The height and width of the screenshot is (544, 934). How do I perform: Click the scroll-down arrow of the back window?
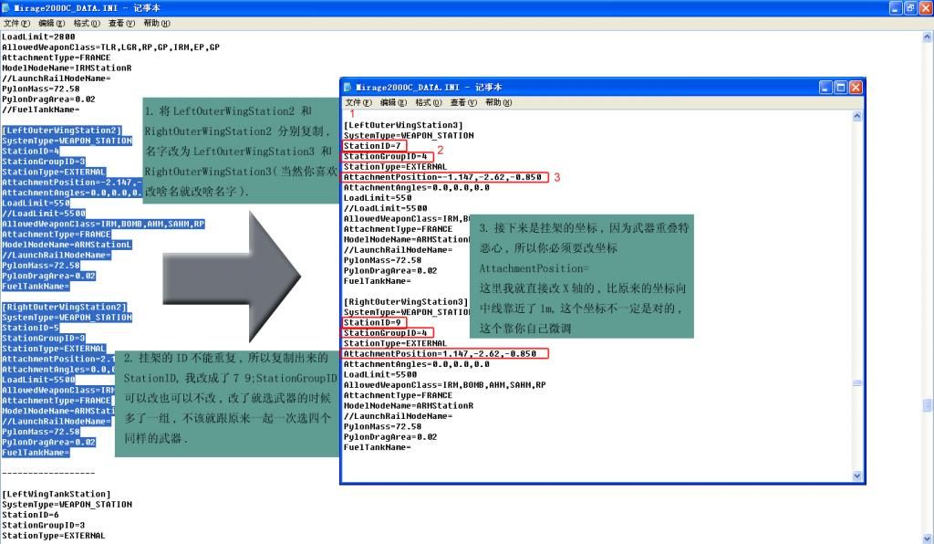[928, 538]
